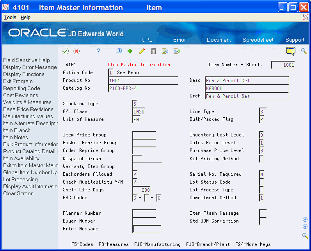Select Field Sensitive Help in sidebar
Viewport: 311px width, 251px height.
(x=27, y=60)
